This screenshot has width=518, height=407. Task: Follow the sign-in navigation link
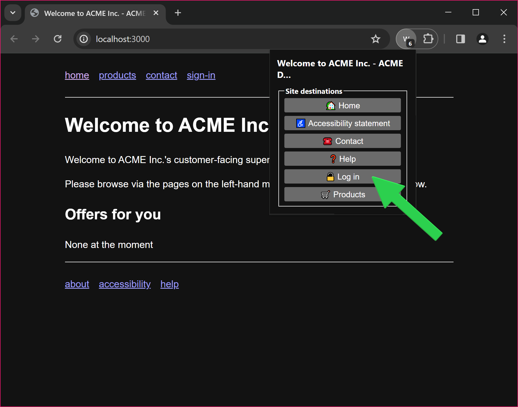201,75
